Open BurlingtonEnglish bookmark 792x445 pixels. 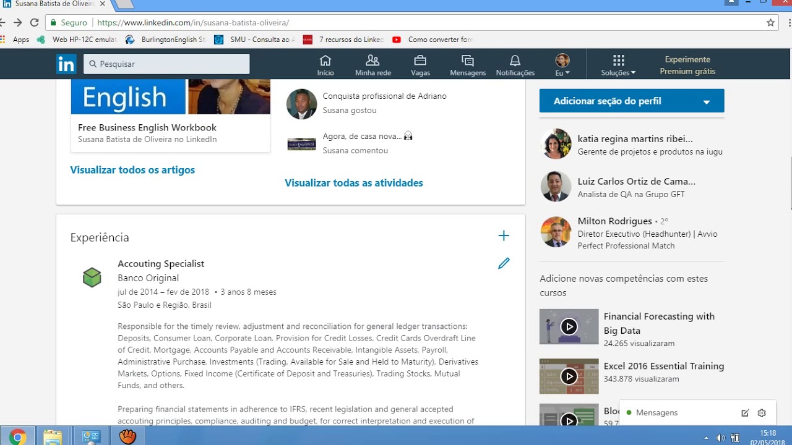tap(166, 39)
